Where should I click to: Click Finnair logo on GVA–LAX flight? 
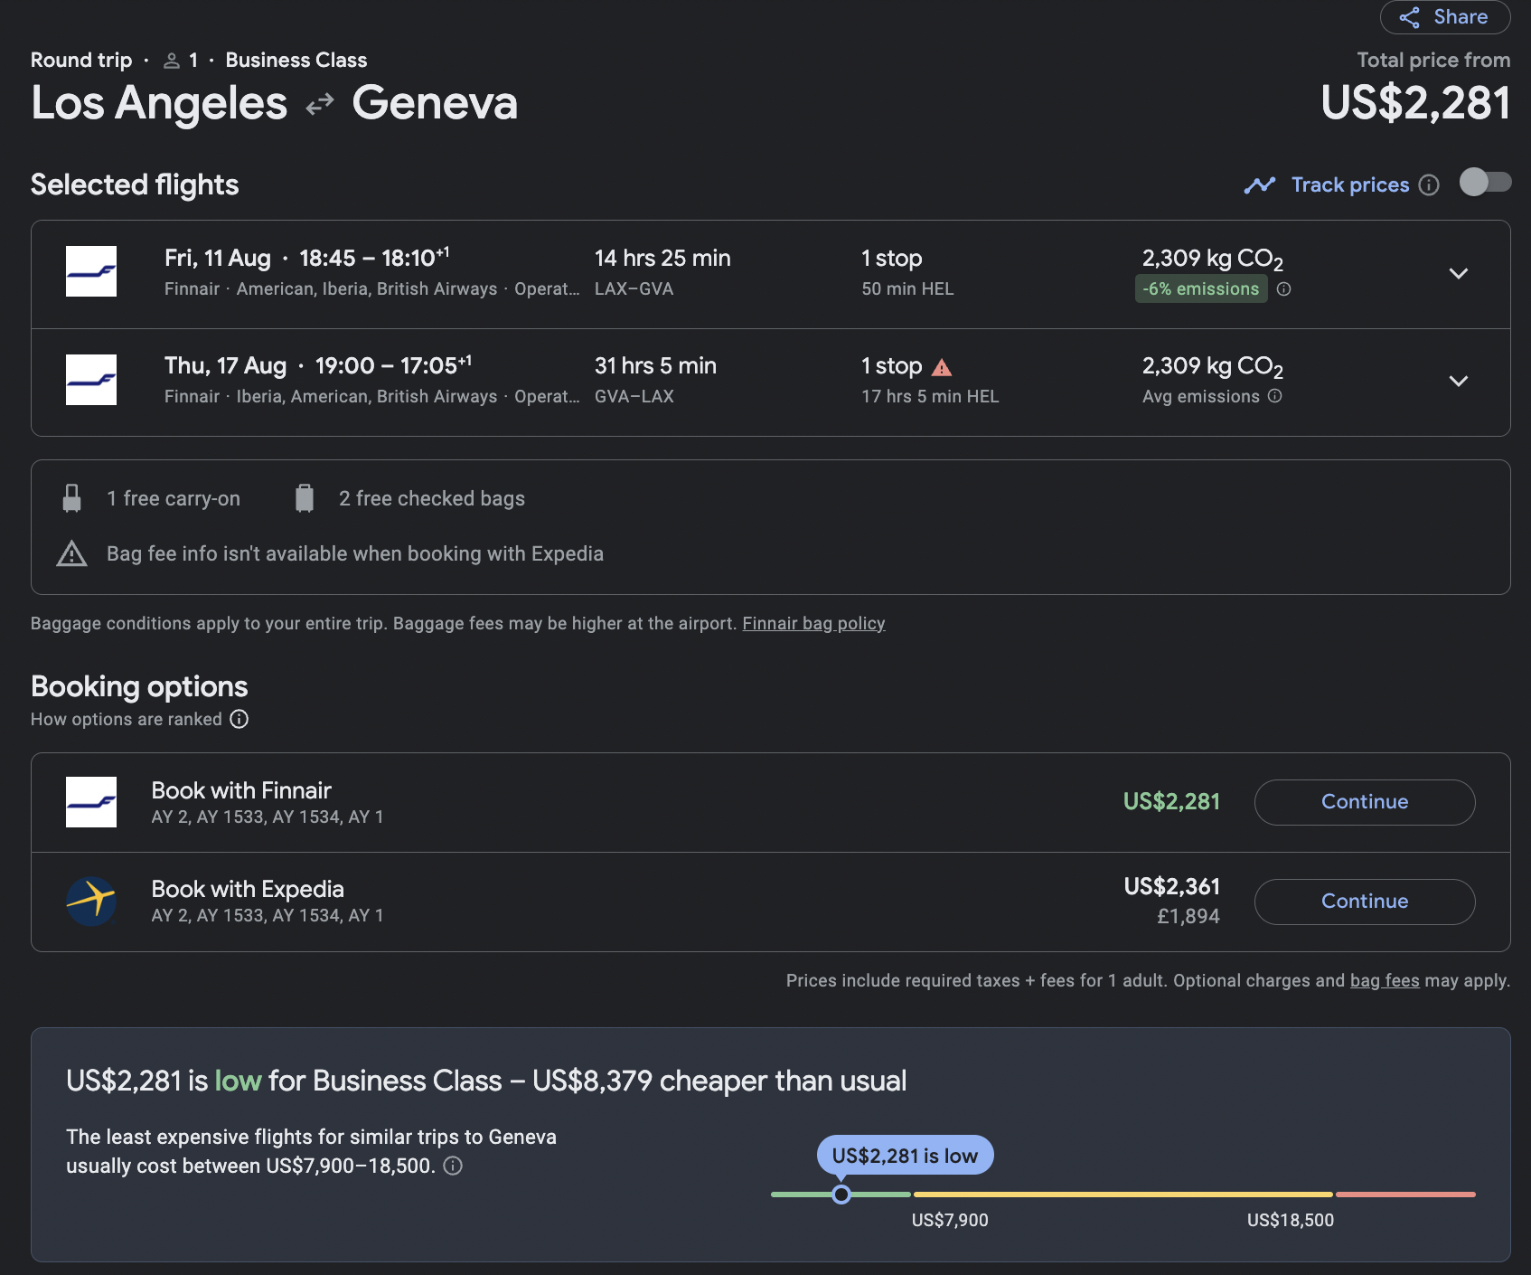(91, 380)
